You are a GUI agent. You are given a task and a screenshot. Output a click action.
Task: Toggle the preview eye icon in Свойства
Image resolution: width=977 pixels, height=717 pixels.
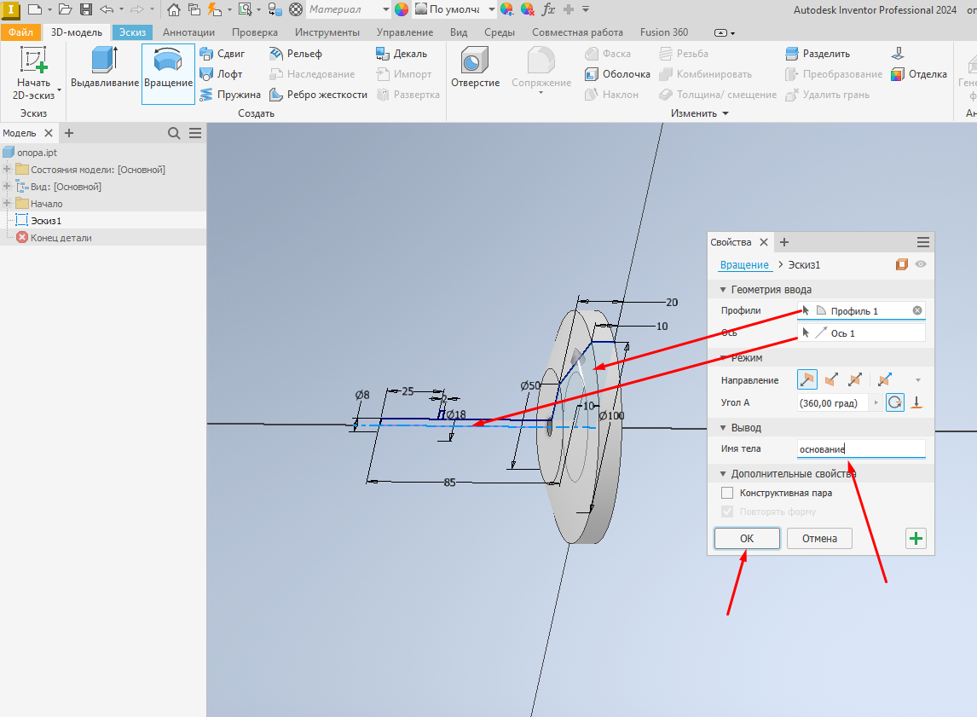[x=920, y=264]
